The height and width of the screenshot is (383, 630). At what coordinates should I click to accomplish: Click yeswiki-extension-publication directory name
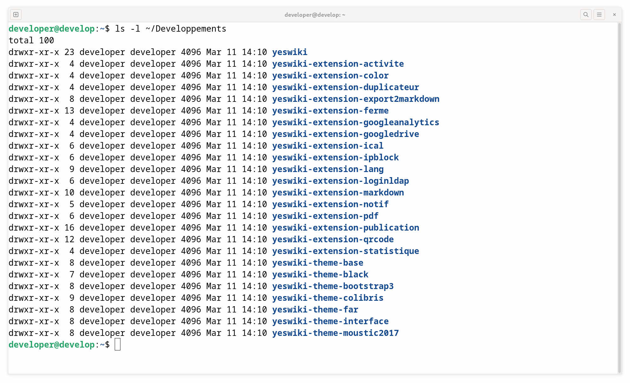[x=345, y=228]
